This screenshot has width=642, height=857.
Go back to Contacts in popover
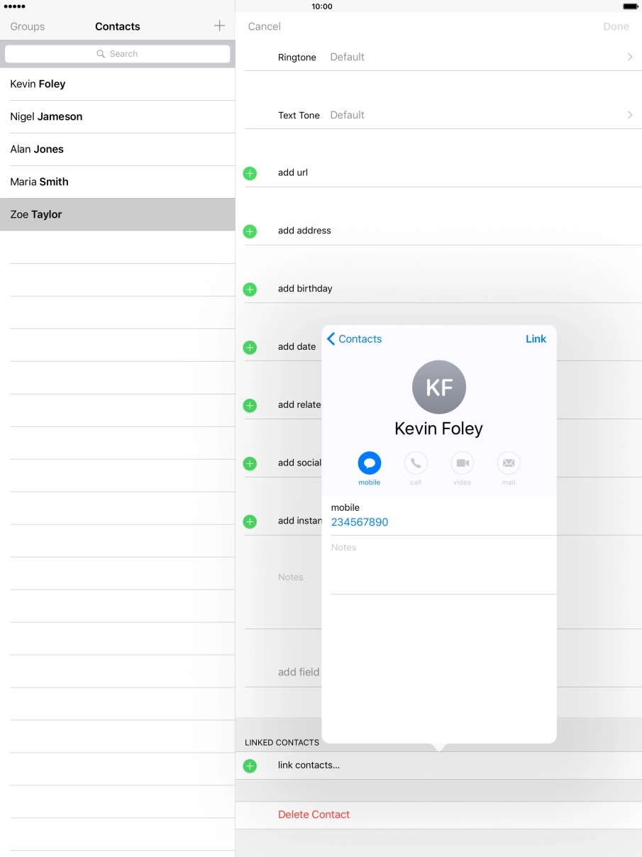pos(354,339)
